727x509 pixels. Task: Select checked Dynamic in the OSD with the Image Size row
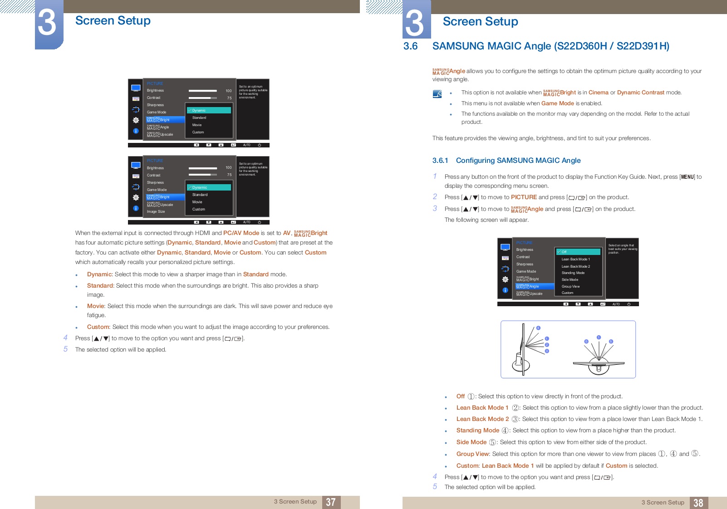(209, 187)
